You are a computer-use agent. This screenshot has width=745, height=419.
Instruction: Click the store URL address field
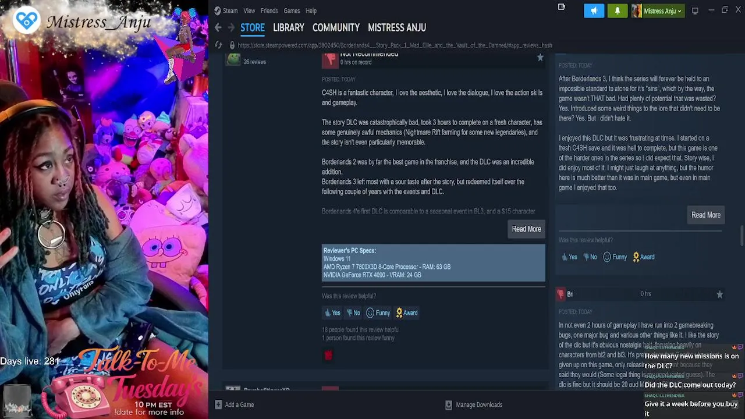click(x=395, y=45)
